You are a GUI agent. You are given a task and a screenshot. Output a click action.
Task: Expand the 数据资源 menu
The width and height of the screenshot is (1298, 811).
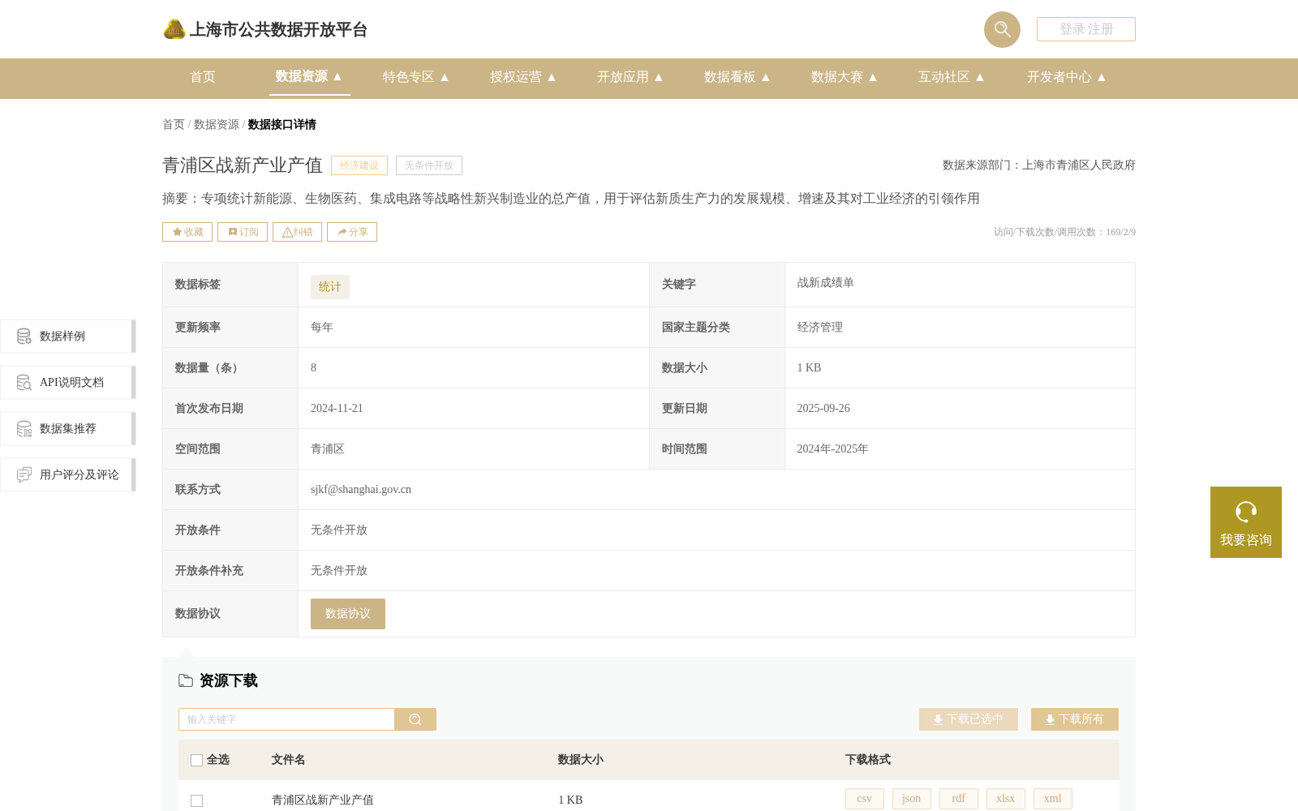pyautogui.click(x=308, y=76)
